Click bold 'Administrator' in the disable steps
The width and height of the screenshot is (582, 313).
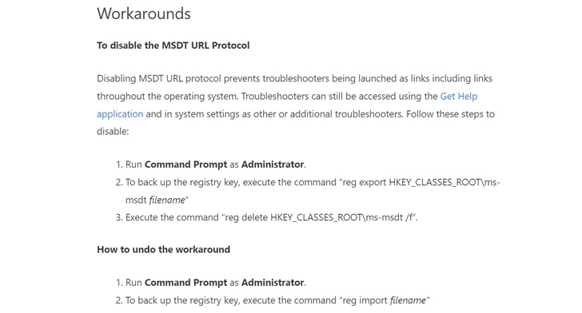click(273, 164)
